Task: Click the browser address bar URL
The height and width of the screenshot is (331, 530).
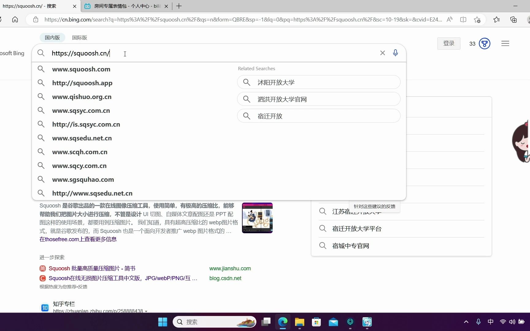Action: pyautogui.click(x=243, y=20)
